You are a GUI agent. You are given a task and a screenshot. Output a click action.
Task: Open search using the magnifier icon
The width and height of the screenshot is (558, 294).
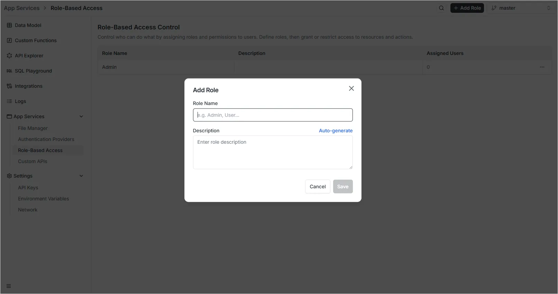coord(441,8)
